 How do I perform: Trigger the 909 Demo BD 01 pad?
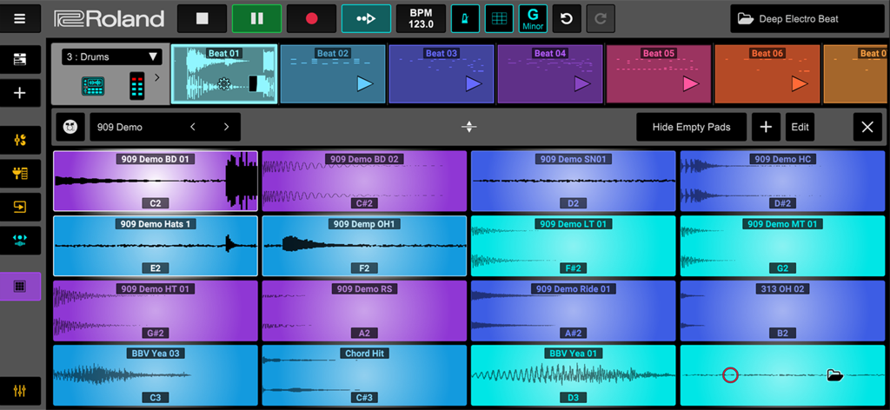click(x=156, y=181)
